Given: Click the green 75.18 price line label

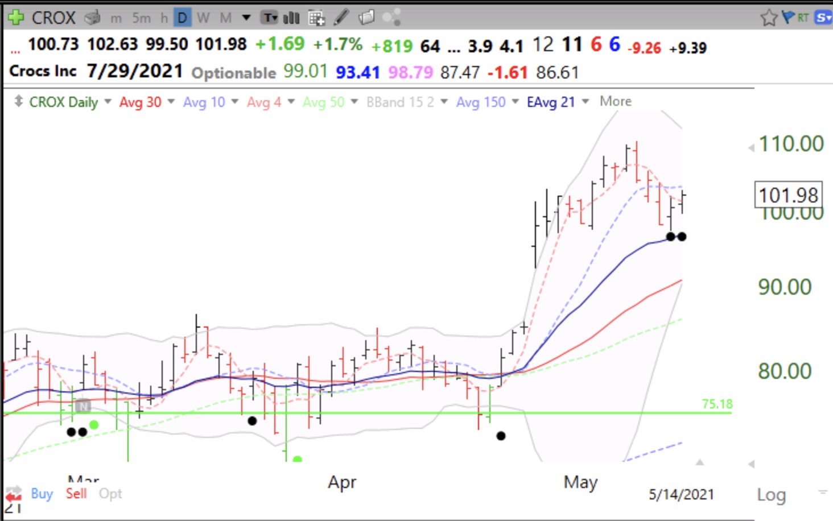Looking at the screenshot, I should pyautogui.click(x=717, y=404).
